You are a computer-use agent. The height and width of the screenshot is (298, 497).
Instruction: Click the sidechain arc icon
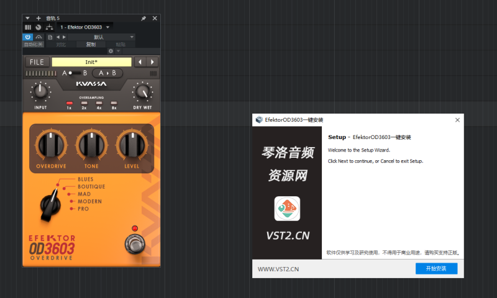point(39,37)
